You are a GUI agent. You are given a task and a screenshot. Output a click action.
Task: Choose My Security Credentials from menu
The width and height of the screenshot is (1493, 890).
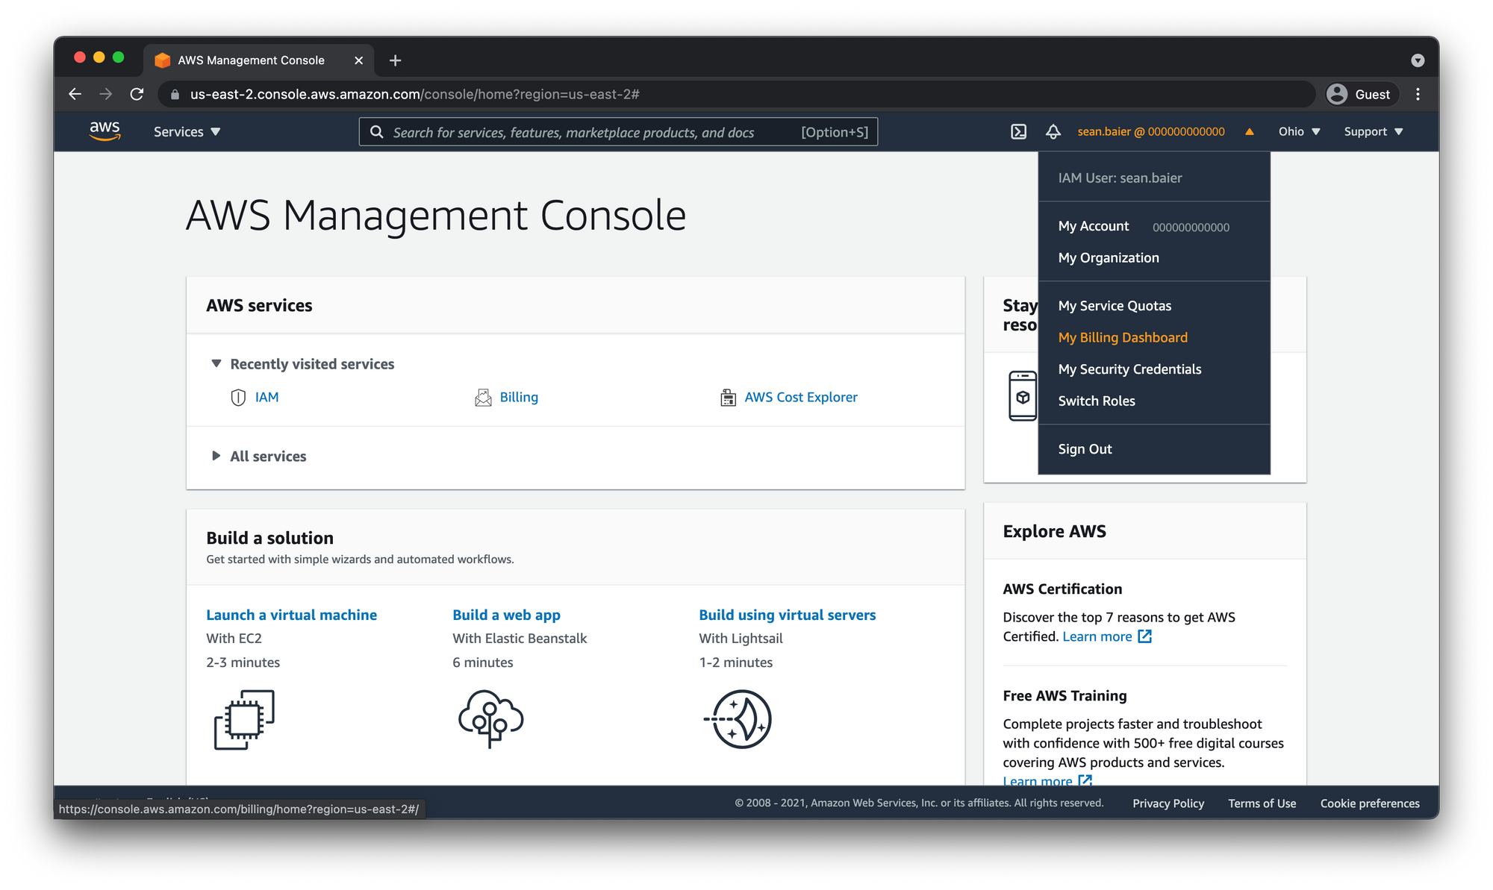(1129, 369)
